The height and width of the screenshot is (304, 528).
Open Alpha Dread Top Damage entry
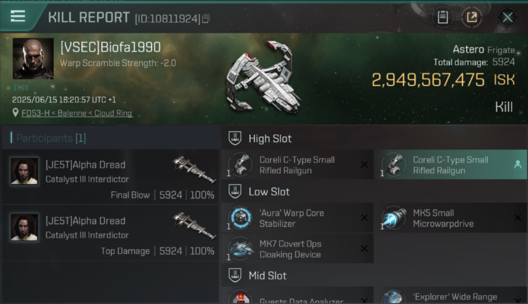pos(110,233)
